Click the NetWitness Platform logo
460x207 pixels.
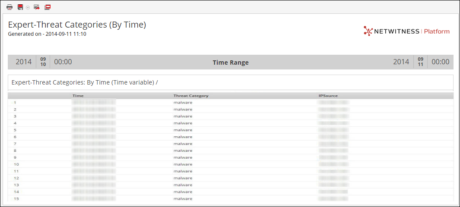406,31
